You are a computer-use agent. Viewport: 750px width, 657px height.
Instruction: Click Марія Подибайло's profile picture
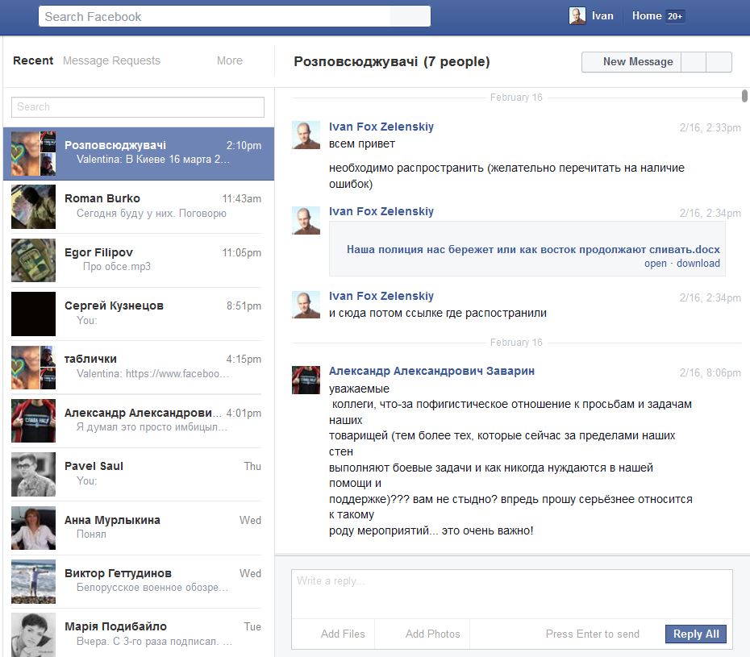[x=33, y=634]
